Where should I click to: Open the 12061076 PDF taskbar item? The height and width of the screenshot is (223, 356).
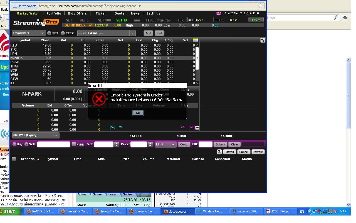(x=280, y=211)
